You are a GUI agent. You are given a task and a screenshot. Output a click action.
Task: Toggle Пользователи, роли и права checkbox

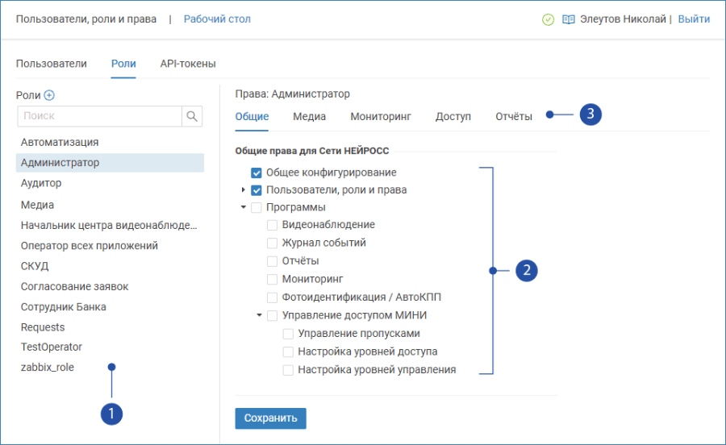256,190
